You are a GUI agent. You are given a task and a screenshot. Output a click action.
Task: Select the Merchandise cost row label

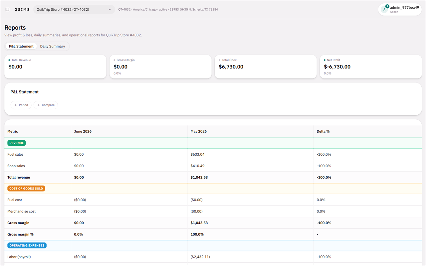22,211
